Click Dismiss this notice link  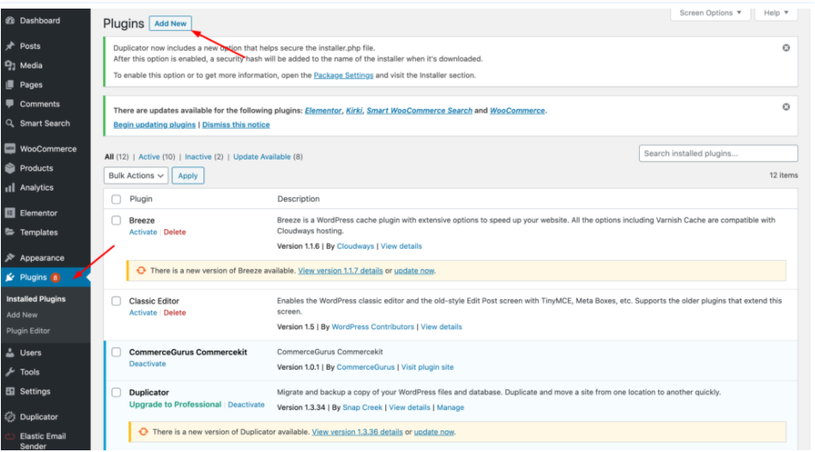pyautogui.click(x=236, y=124)
